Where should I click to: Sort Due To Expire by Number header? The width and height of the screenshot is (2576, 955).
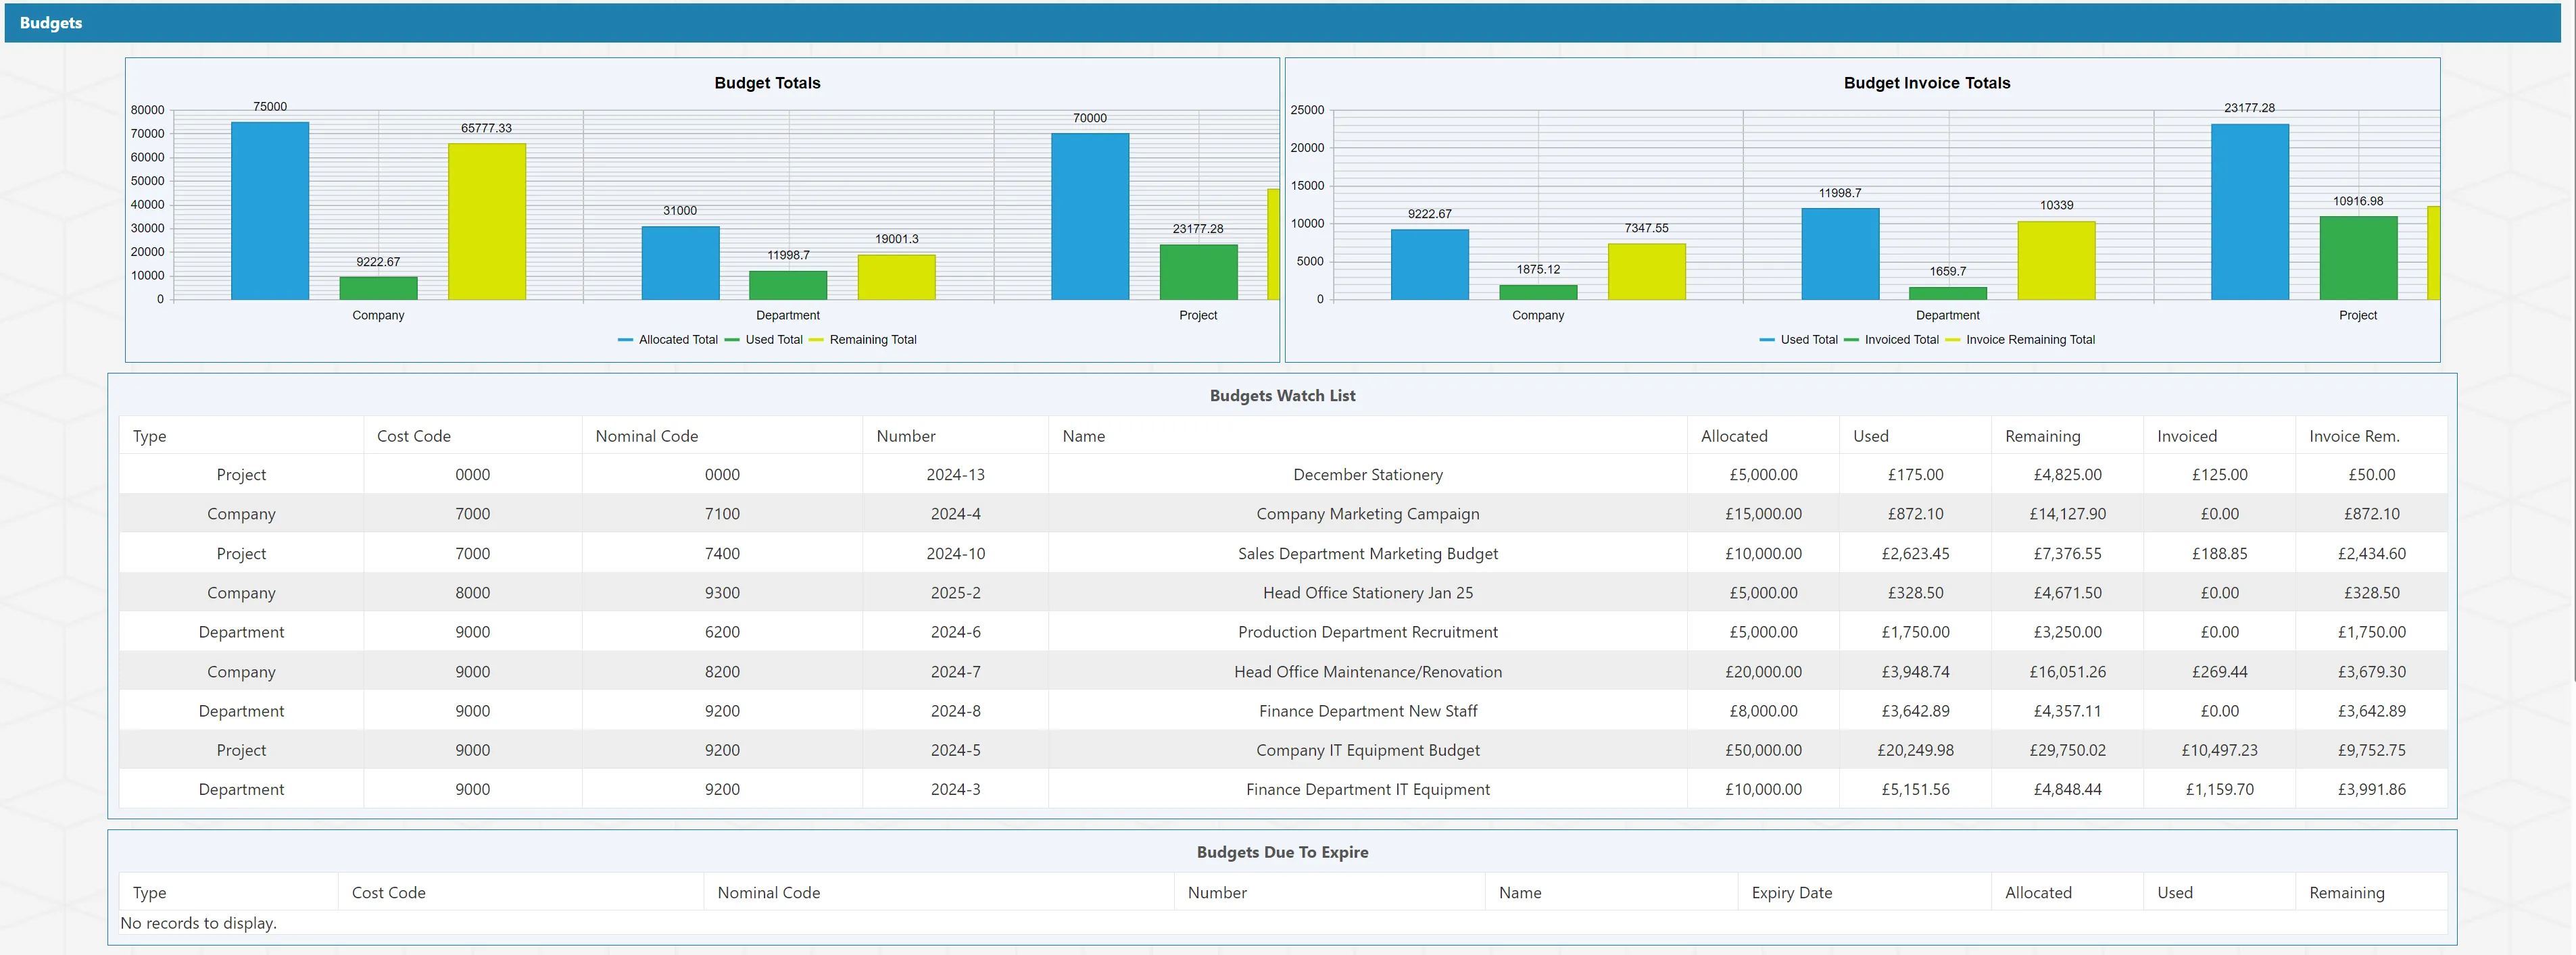[1329, 892]
